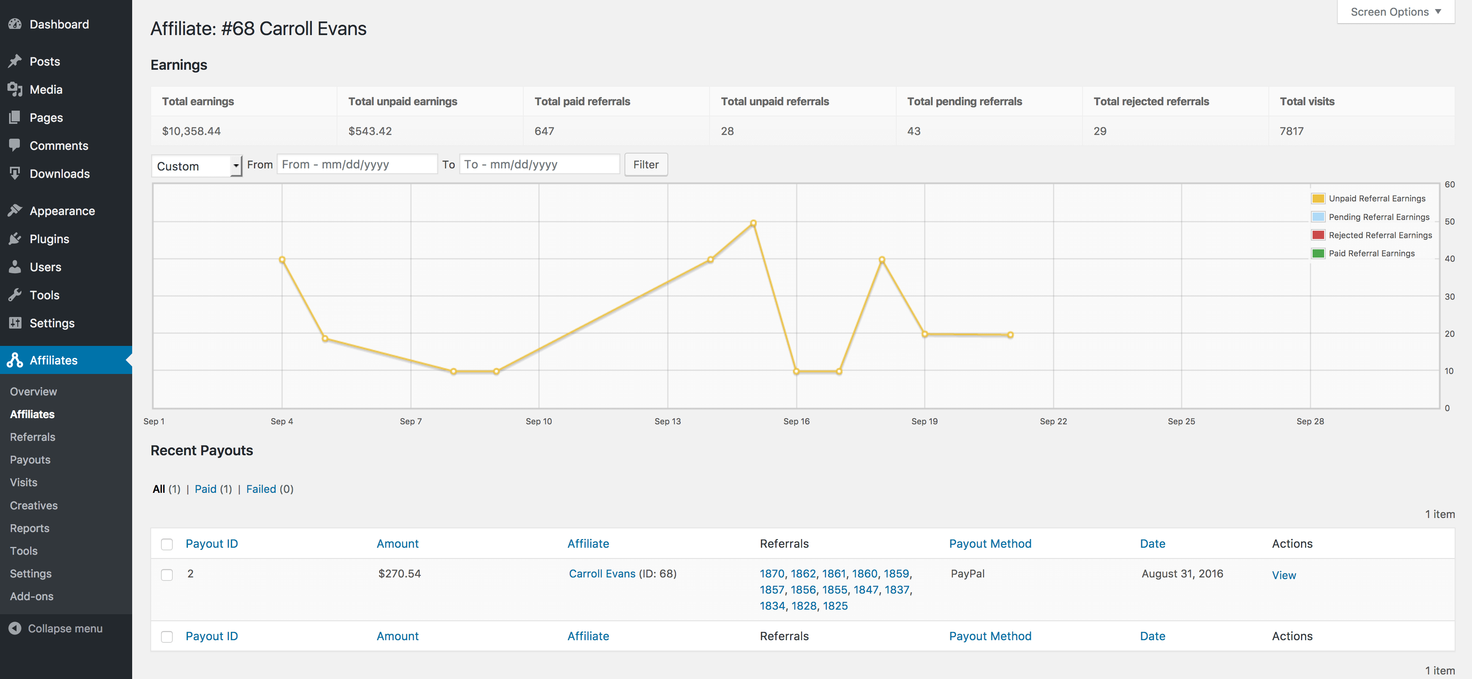
Task: Expand the Screen Options panel
Action: coord(1396,12)
